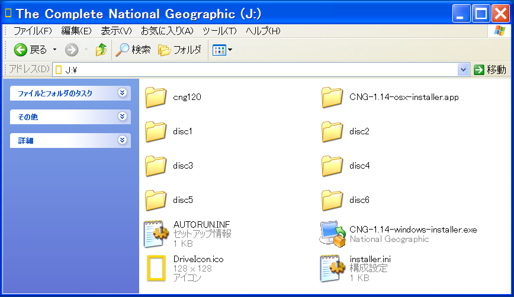The image size is (514, 297).
Task: Expand the ファイルとフォルダのタスク panel
Action: tap(70, 93)
